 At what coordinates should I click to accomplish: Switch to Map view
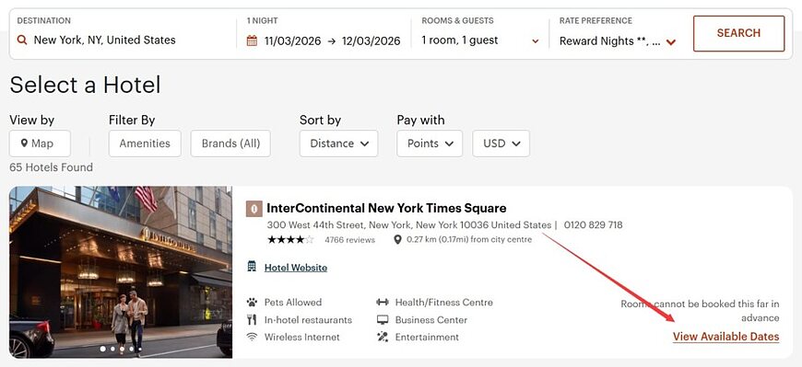(40, 143)
